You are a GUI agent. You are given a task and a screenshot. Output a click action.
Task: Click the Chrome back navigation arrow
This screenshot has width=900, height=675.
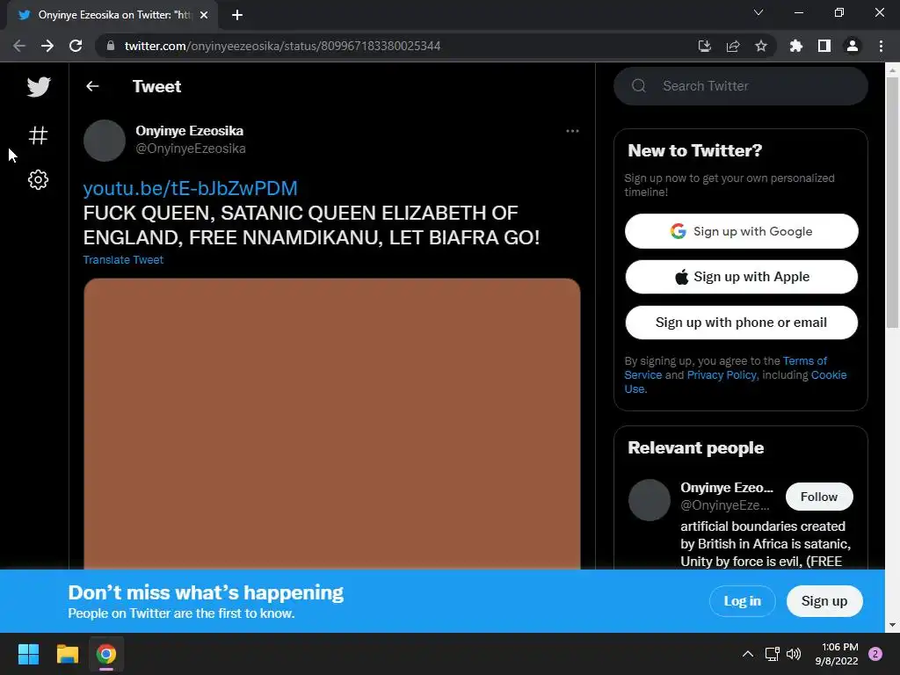[x=19, y=46]
